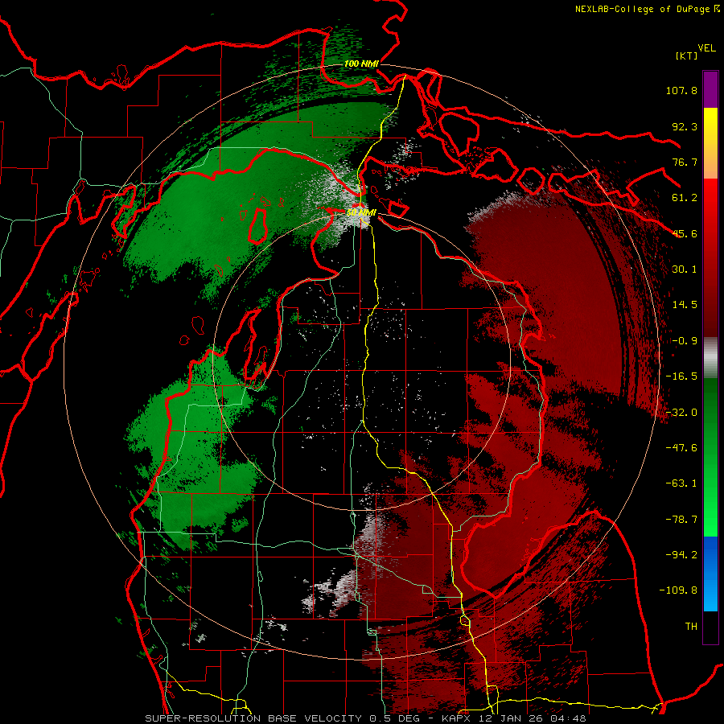Click the 76.7 legend value

click(x=685, y=162)
